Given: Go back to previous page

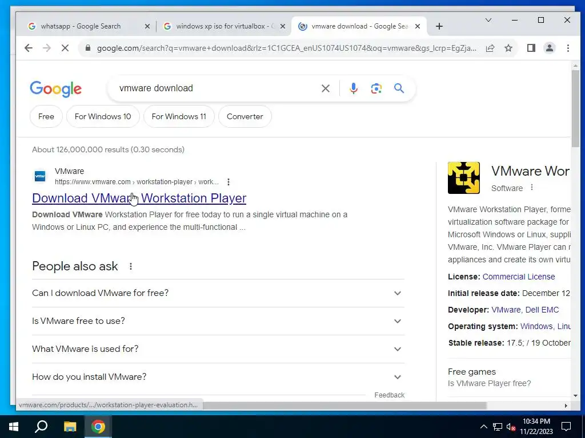Looking at the screenshot, I should [x=29, y=48].
